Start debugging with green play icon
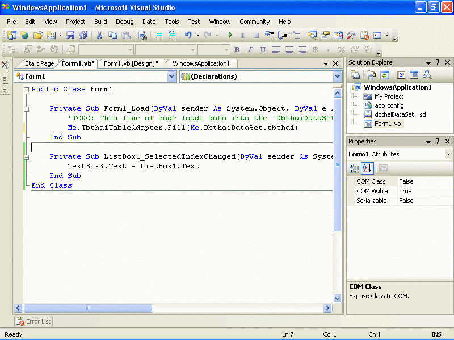 (x=230, y=35)
